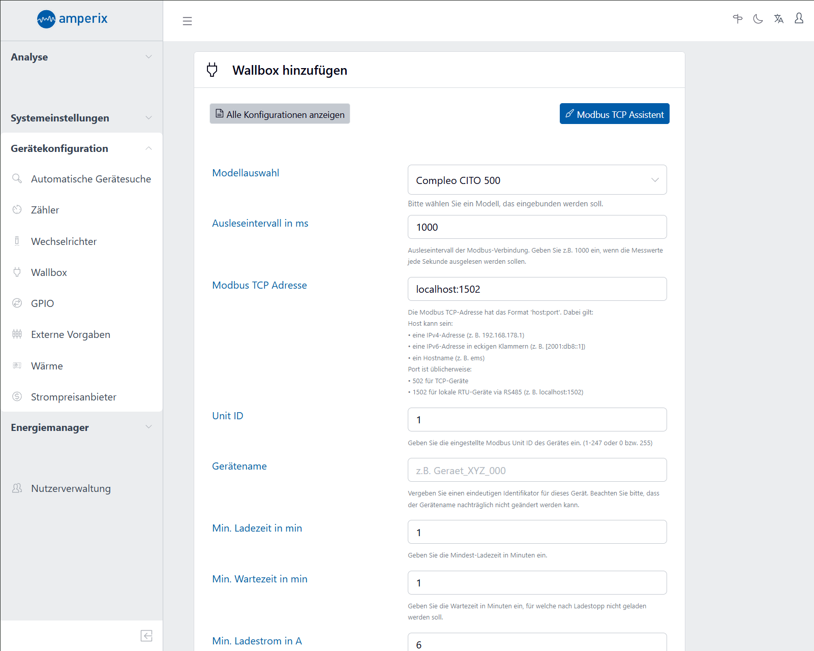Open the user profile icon

pos(799,19)
